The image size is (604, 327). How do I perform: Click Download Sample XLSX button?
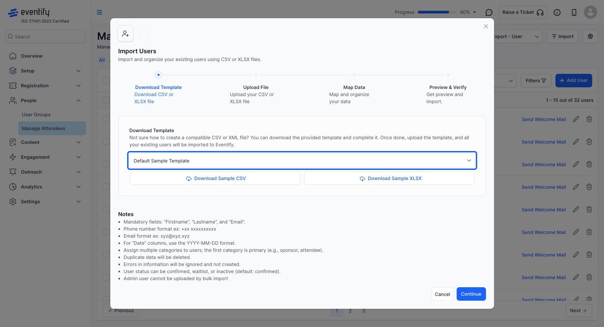390,178
